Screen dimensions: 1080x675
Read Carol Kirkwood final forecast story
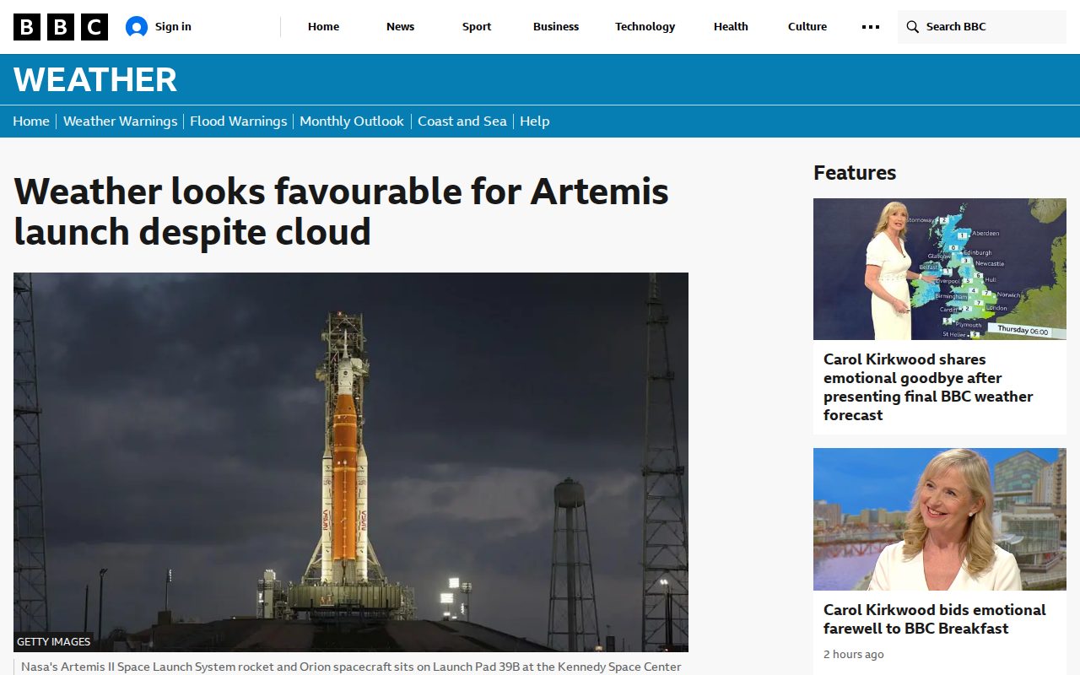click(928, 387)
